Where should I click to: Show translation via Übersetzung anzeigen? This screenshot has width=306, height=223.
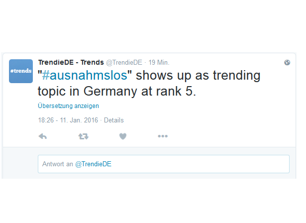pos(68,106)
